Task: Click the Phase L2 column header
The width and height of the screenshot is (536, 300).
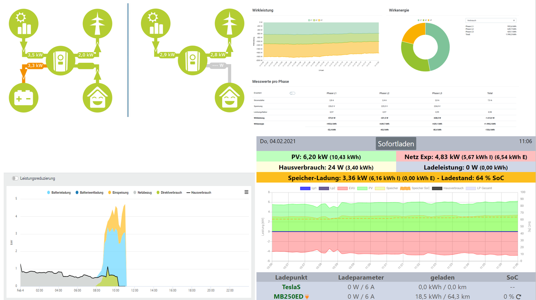Action: click(384, 94)
